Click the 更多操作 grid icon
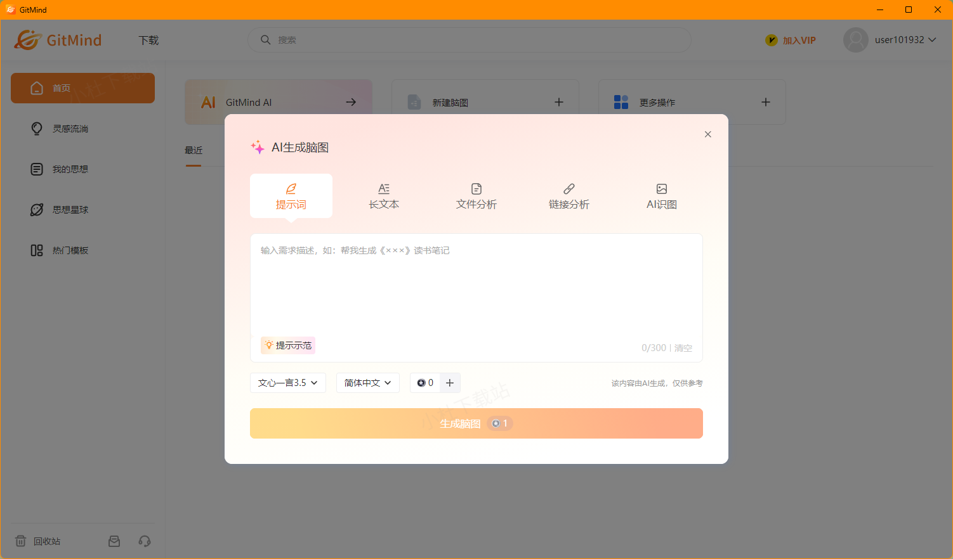The height and width of the screenshot is (559, 953). [621, 102]
